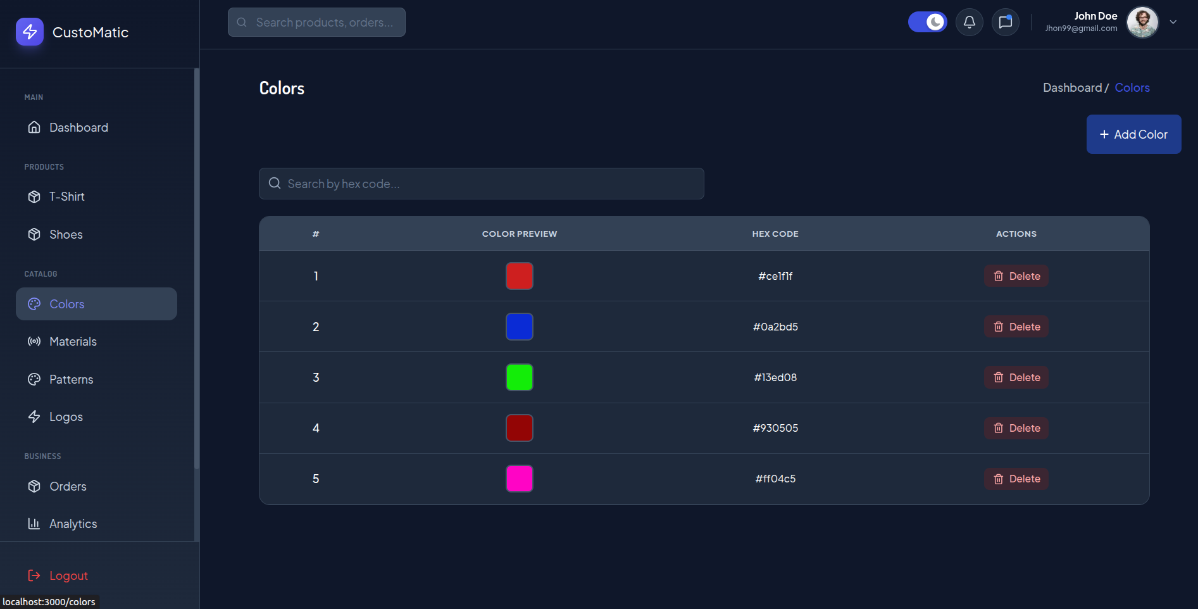
Task: Delete color #13ed08
Action: coord(1016,377)
